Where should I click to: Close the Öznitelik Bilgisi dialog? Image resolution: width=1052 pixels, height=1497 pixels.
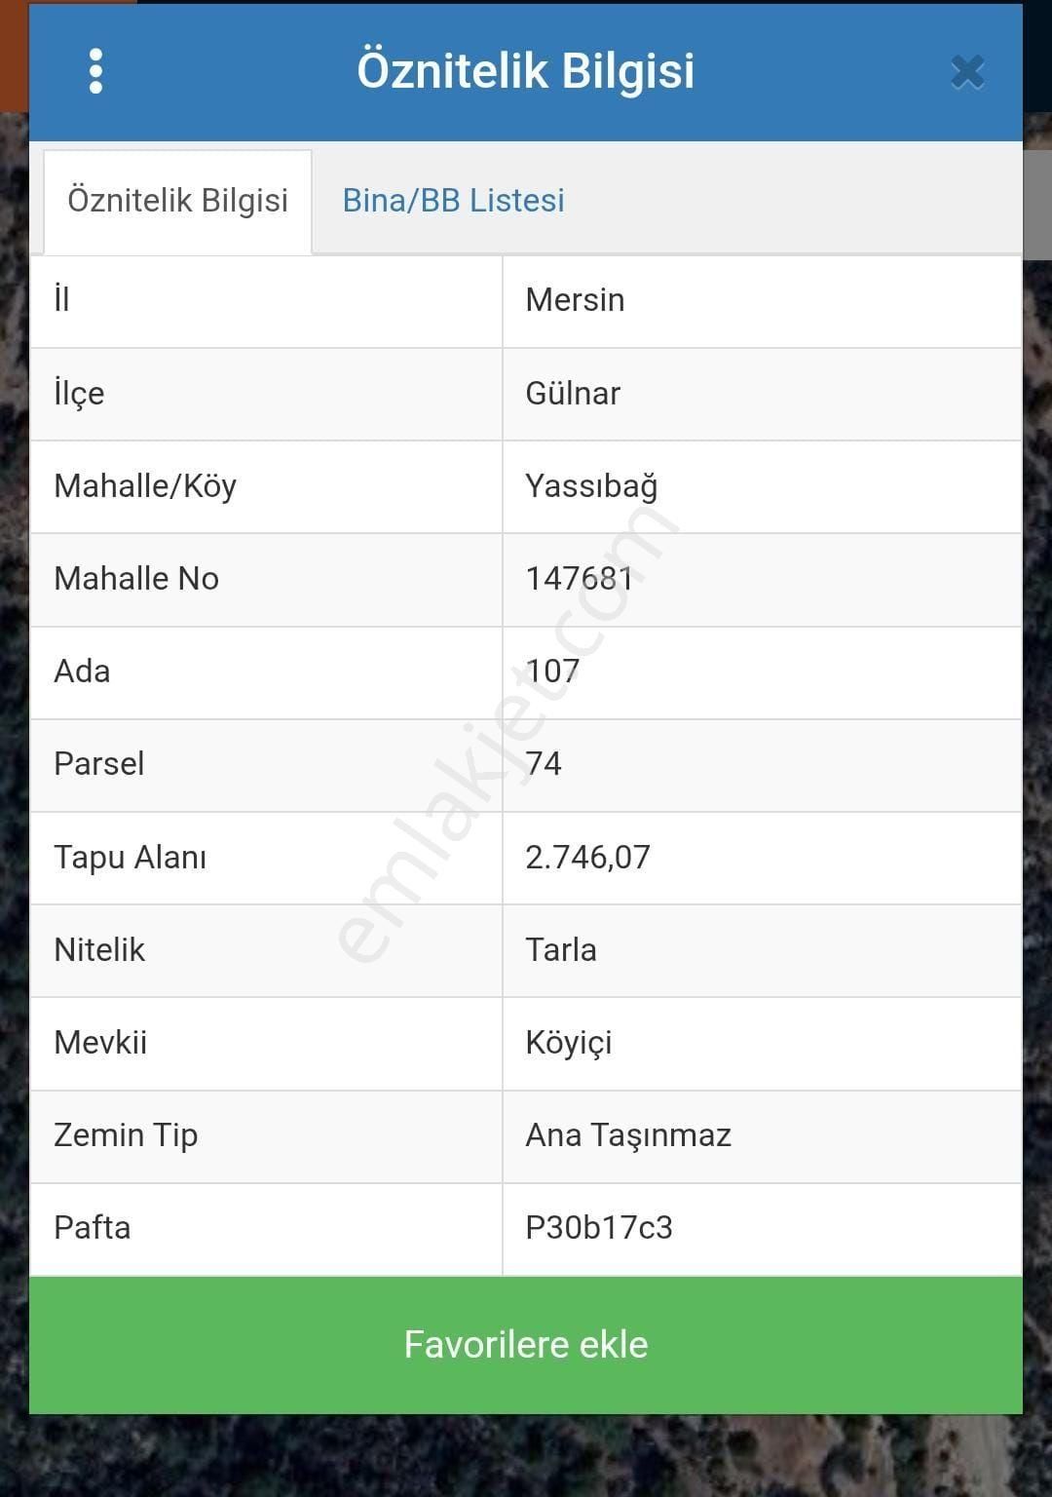point(967,72)
